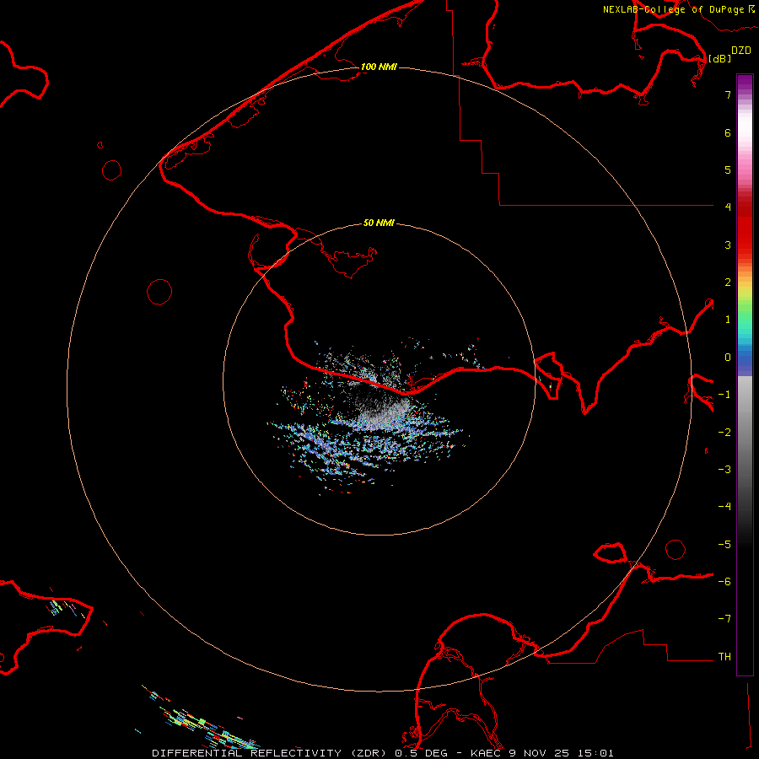Click the -2 value on dB scale
The height and width of the screenshot is (759, 759).
coord(724,433)
